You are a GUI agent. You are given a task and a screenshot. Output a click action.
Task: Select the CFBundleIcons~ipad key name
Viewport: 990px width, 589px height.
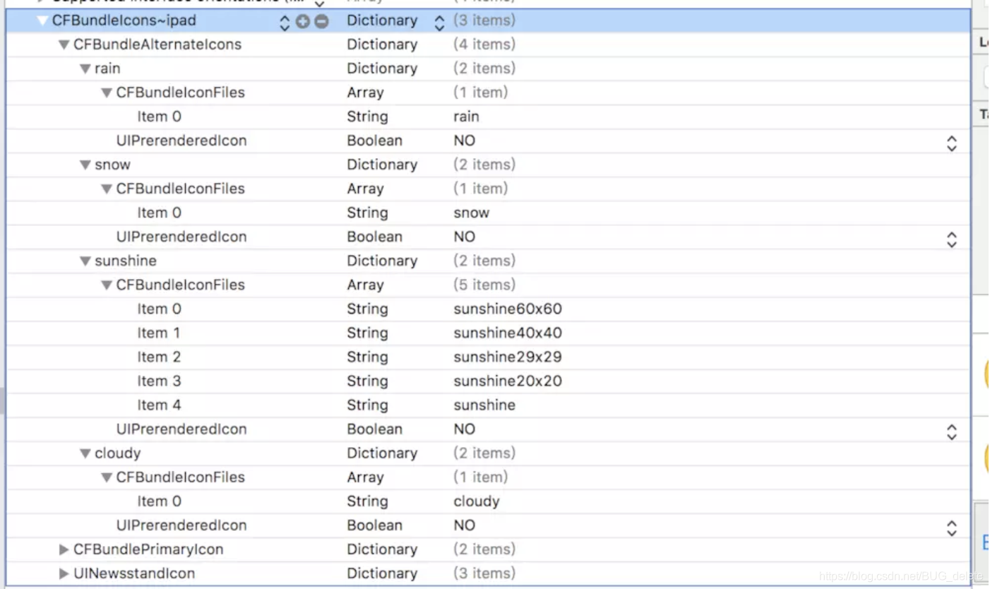click(124, 20)
